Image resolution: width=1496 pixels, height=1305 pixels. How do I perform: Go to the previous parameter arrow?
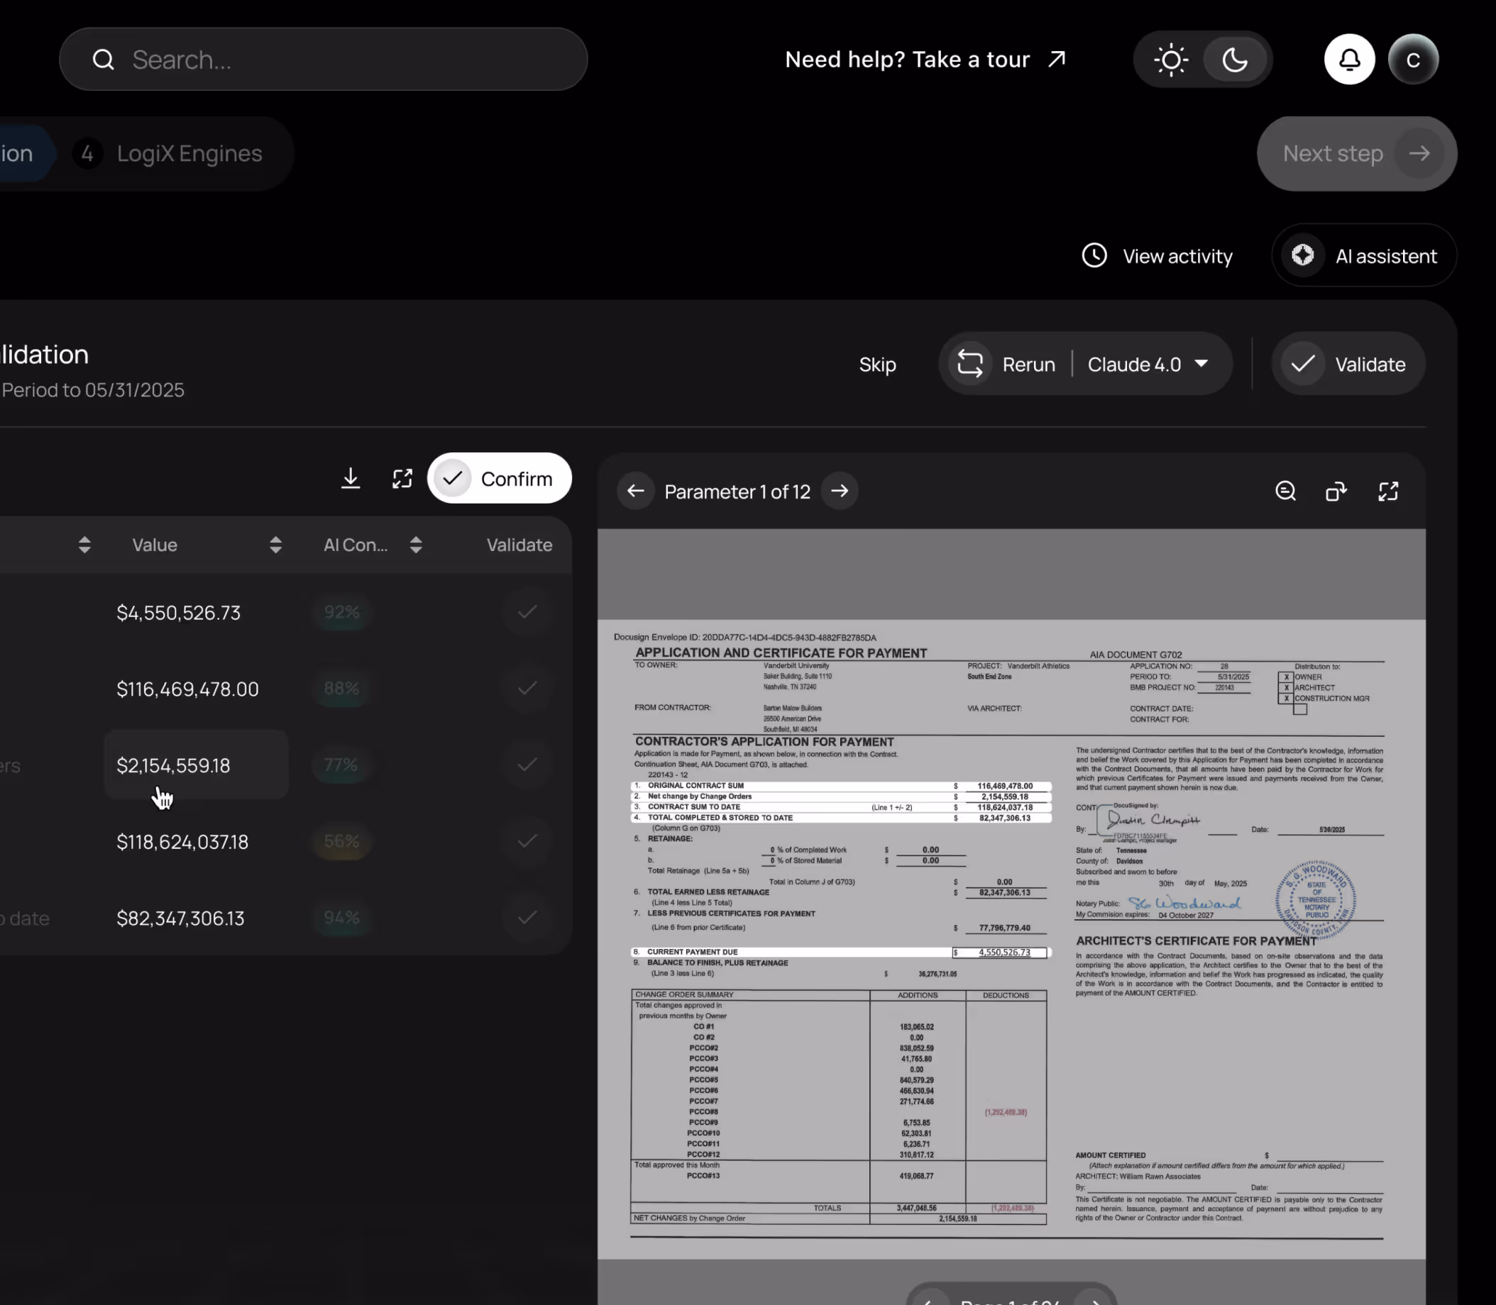point(635,491)
